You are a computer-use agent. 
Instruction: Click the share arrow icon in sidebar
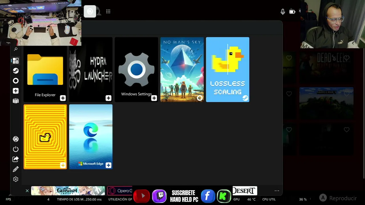(16, 159)
